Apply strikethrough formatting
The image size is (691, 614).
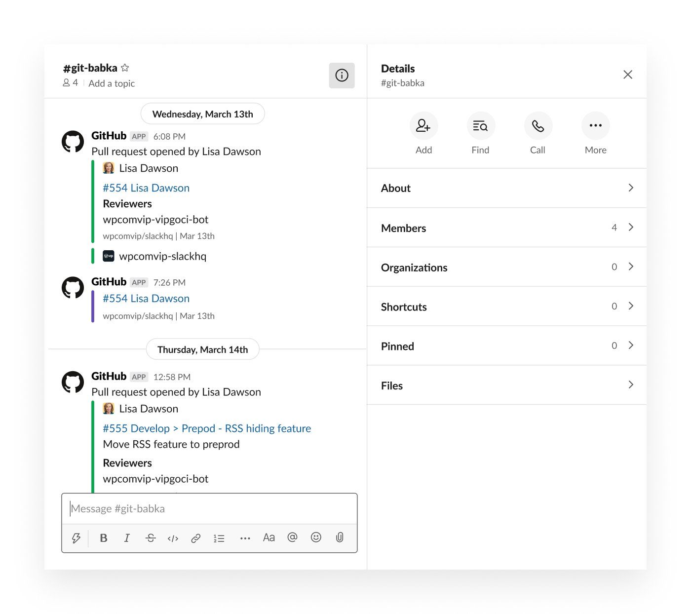(x=151, y=538)
